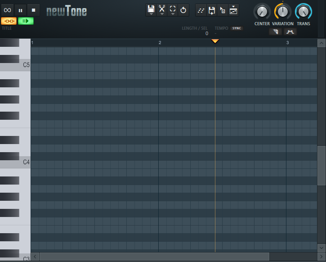Click the send to playlist icon
This screenshot has width=326, height=262.
coord(233,10)
